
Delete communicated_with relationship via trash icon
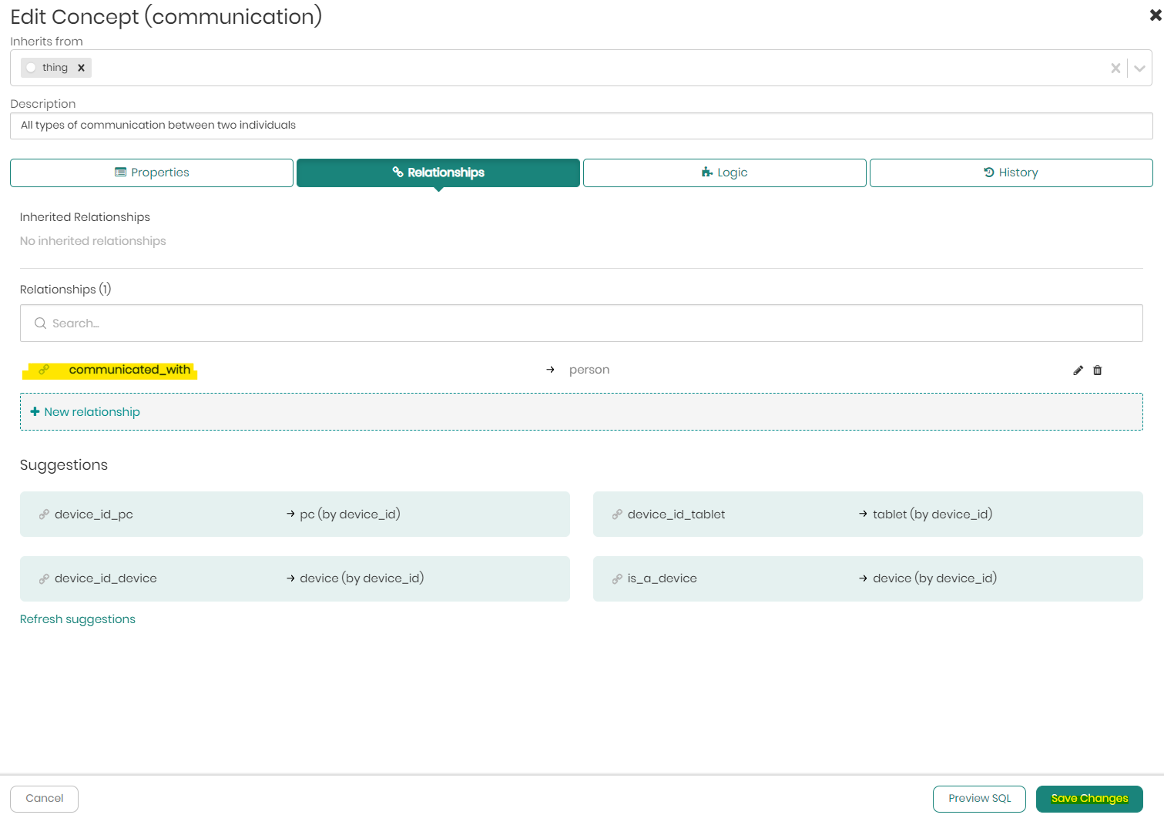point(1098,370)
